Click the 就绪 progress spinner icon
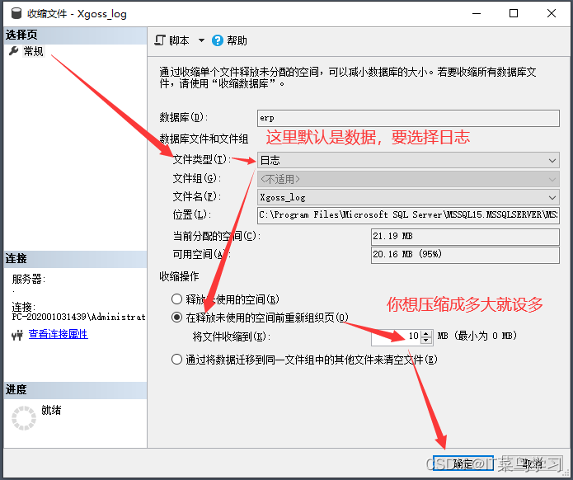573x480 pixels. 24,417
